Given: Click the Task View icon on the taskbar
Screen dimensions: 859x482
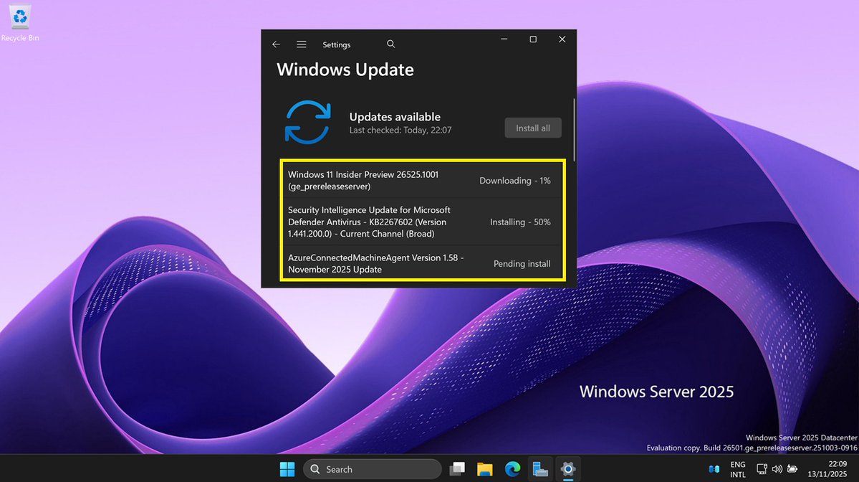Looking at the screenshot, I should tap(457, 468).
